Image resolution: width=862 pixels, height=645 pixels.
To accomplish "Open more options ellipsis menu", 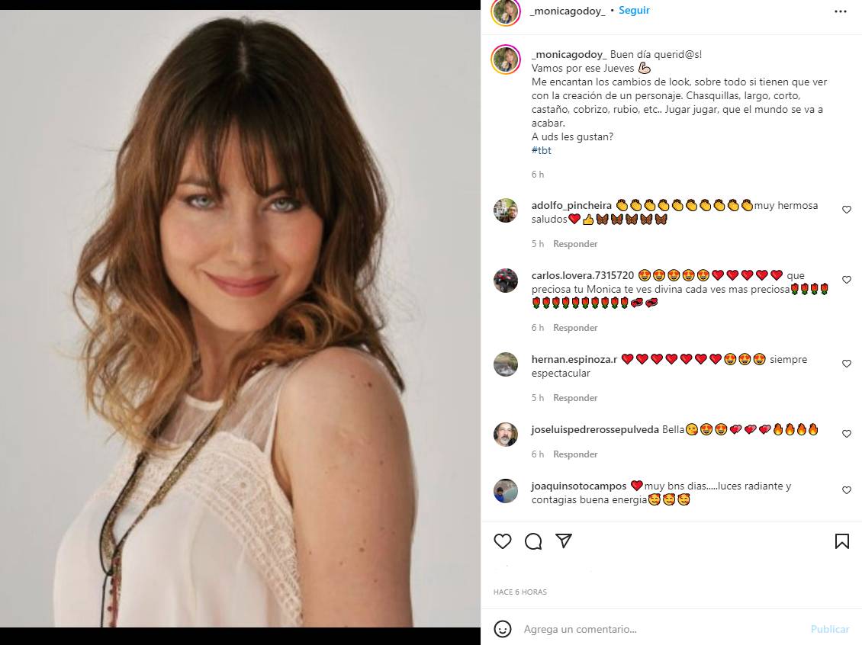I will 840,11.
